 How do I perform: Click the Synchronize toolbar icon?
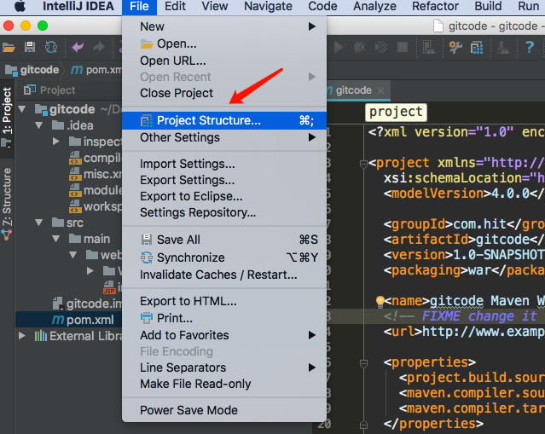51,47
